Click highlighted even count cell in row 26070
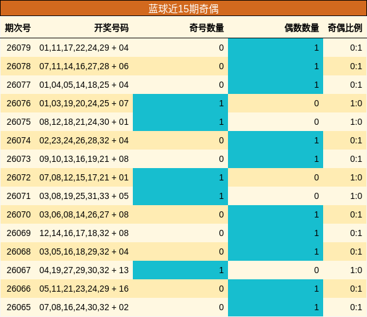Screen dimensions: 367x317 [276, 214]
